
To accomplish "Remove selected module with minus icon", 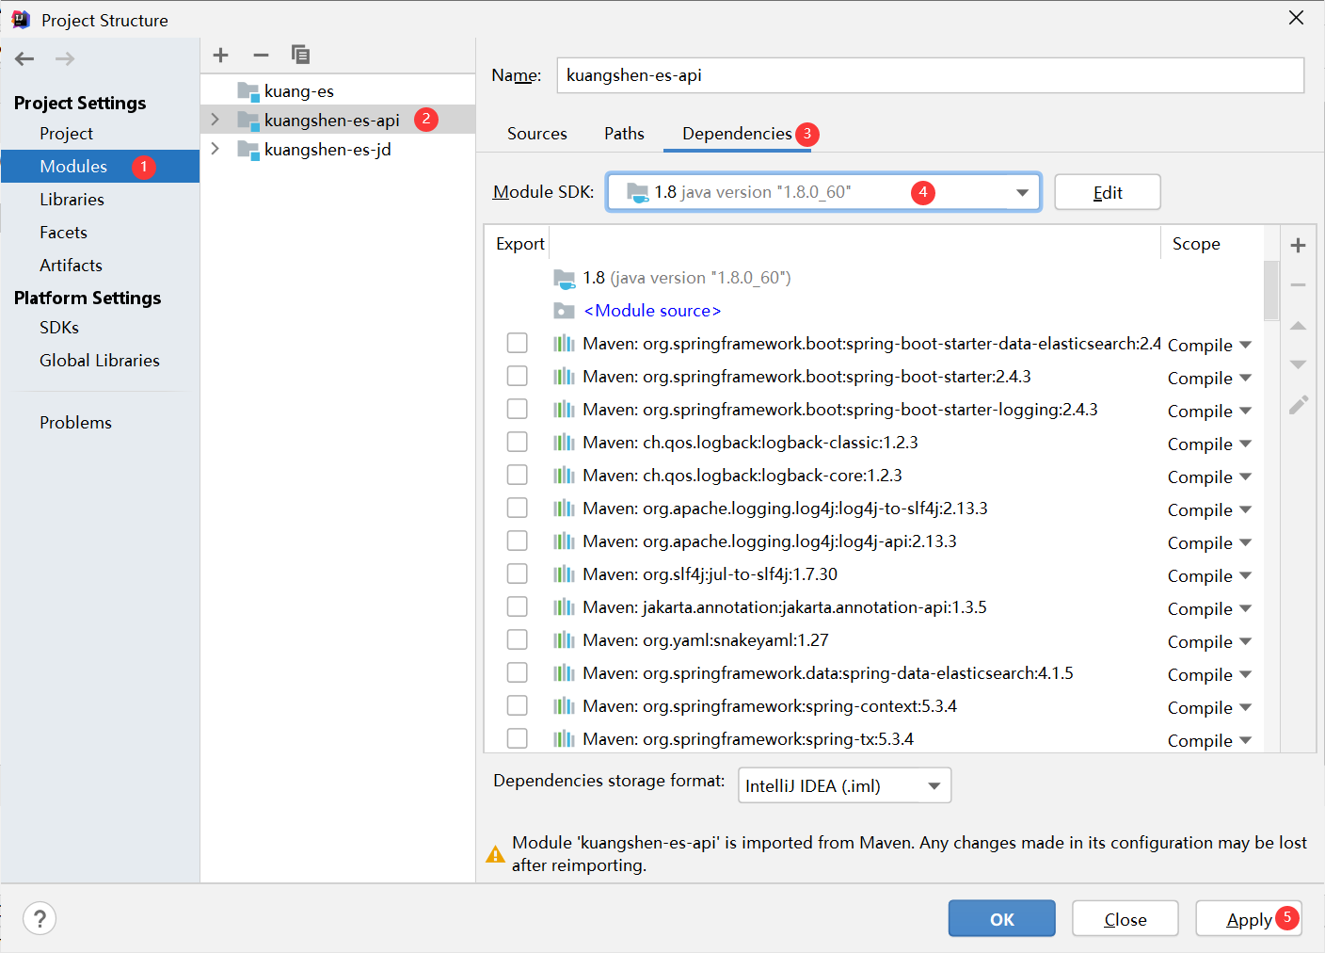I will 261,55.
